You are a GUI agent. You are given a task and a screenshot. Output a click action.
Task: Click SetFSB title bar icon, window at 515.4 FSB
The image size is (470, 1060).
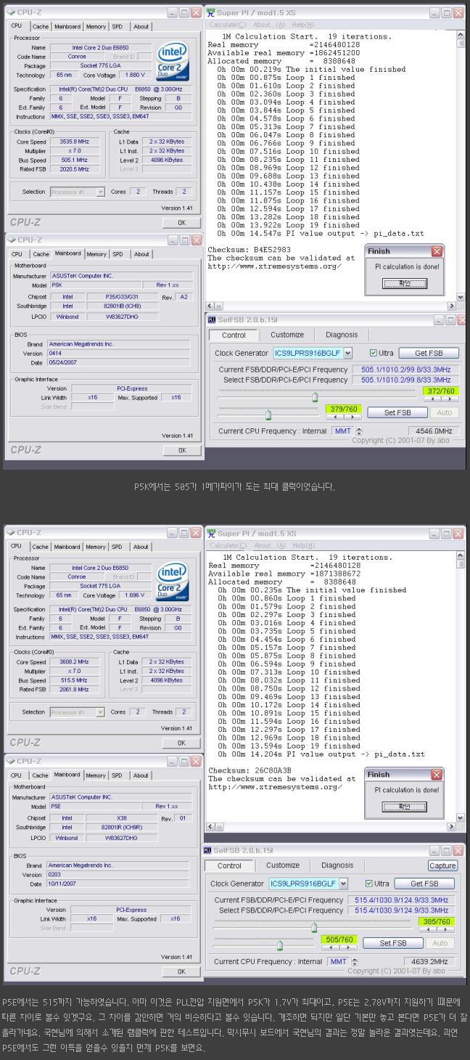[208, 849]
